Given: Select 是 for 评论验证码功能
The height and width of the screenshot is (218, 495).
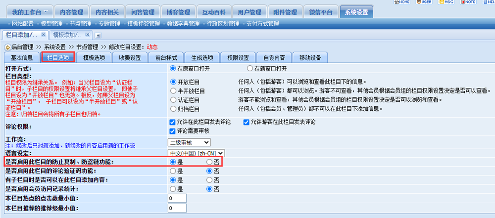Looking at the screenshot, I should [173, 171].
